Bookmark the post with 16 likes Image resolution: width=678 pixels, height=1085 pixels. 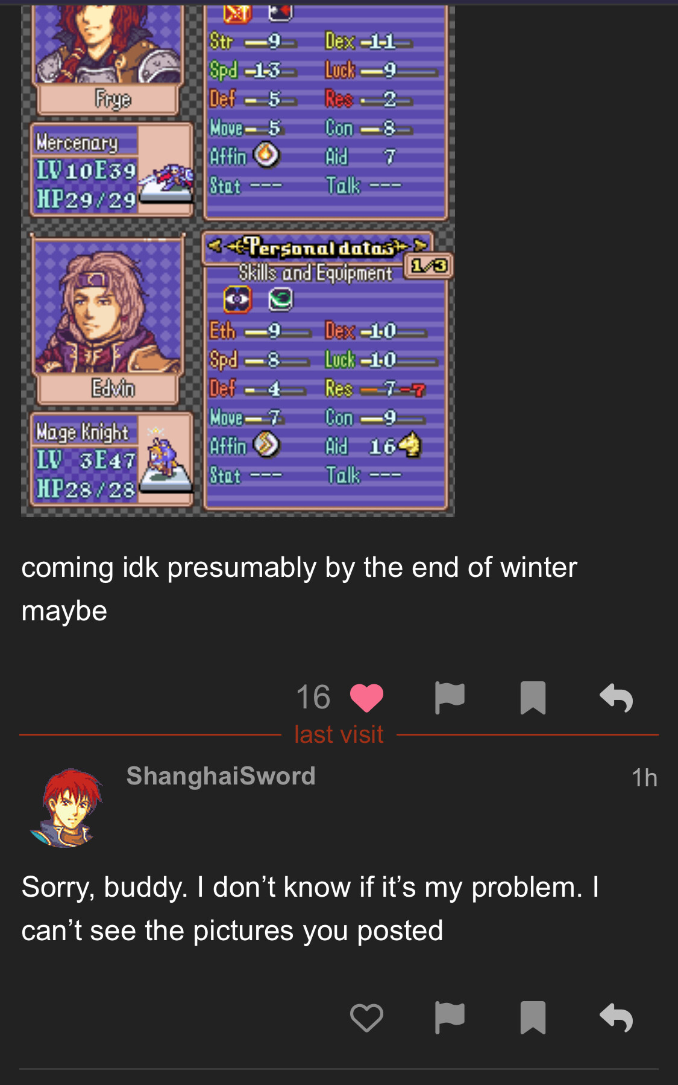(533, 698)
